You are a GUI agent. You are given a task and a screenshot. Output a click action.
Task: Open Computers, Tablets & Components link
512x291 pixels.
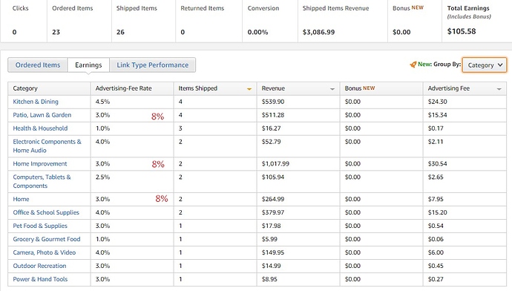pos(42,181)
